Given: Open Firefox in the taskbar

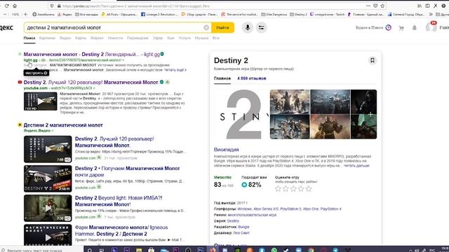Looking at the screenshot, I should click(213, 250).
